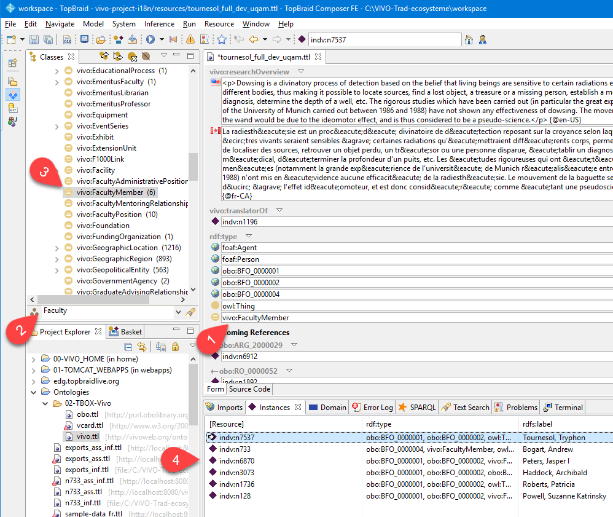Open the Navigate menu
Image resolution: width=613 pixels, height=517 pixels.
(x=60, y=24)
